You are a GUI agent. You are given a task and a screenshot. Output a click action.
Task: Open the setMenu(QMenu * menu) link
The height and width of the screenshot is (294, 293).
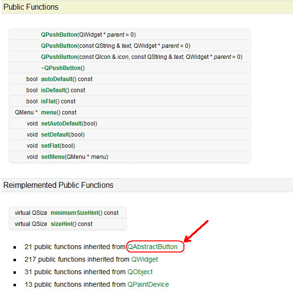tap(53, 157)
